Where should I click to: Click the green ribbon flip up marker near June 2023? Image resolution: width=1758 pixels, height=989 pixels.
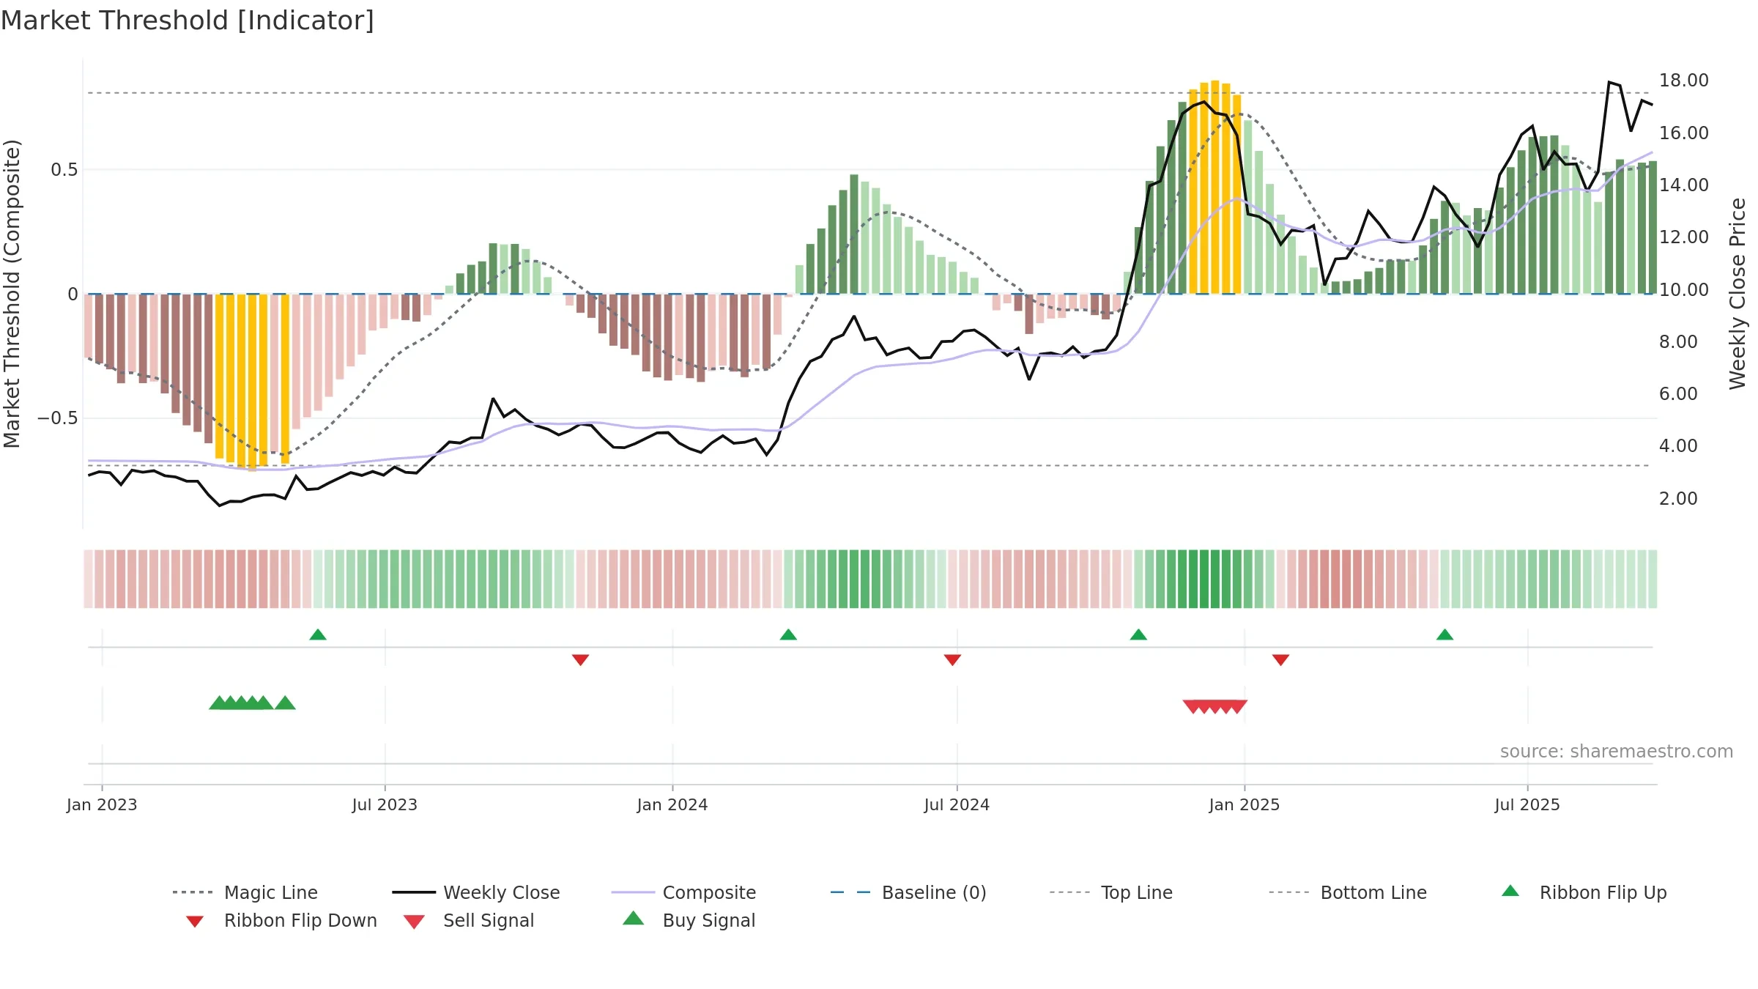point(318,634)
